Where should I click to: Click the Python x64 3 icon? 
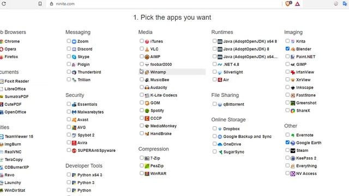click(74, 175)
